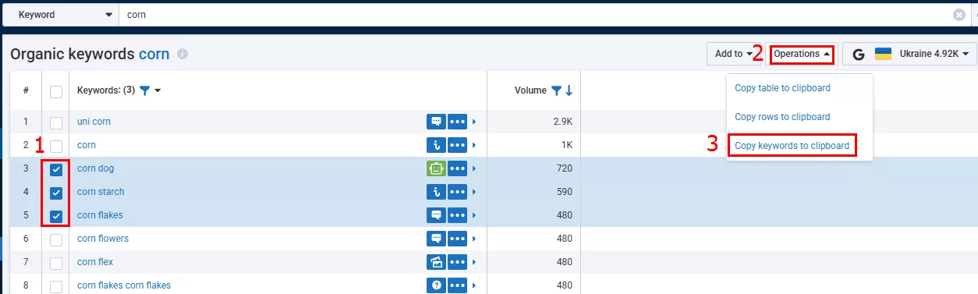Image resolution: width=978 pixels, height=294 pixels.
Task: Click green robot icon for corn dog
Action: [x=436, y=168]
